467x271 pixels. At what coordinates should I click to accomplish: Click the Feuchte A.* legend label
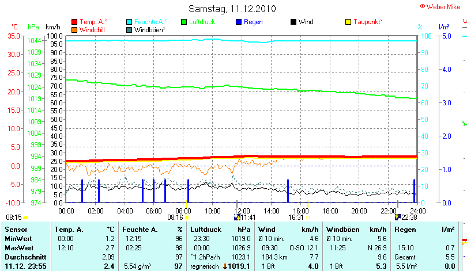(x=150, y=22)
